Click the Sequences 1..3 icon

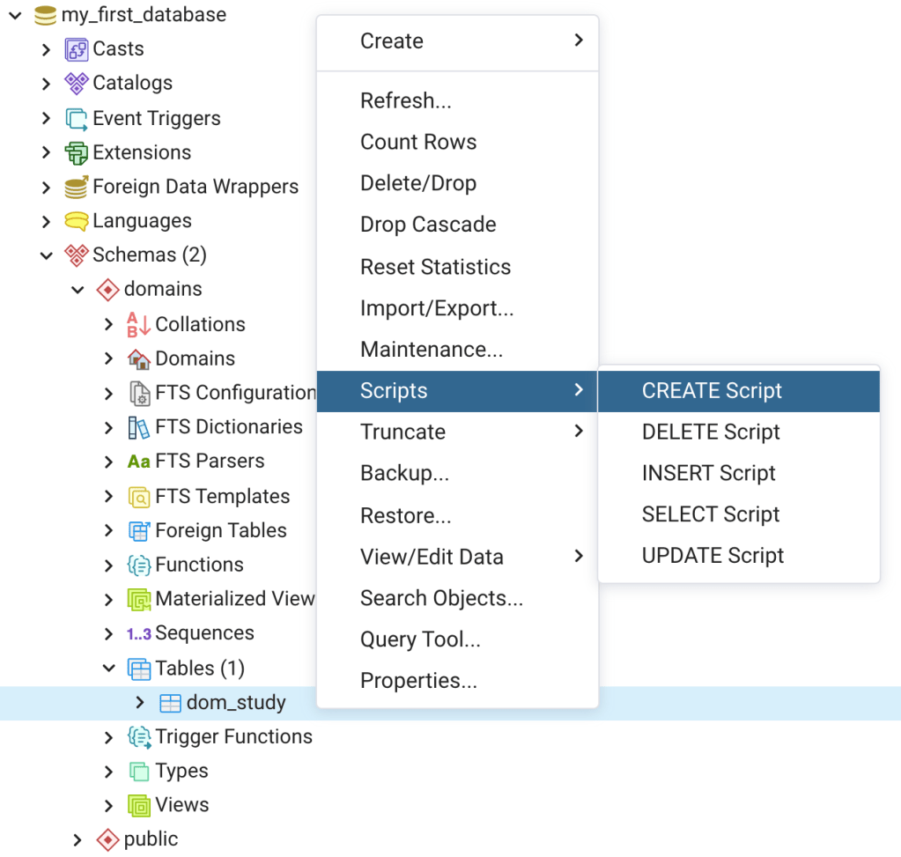coord(139,633)
